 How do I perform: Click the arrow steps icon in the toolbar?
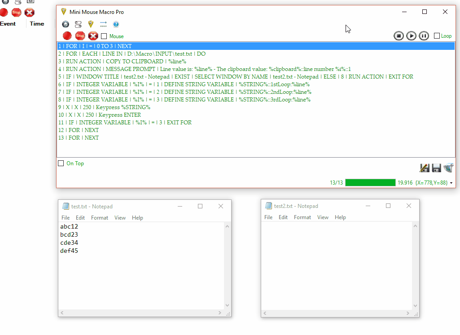tap(103, 24)
